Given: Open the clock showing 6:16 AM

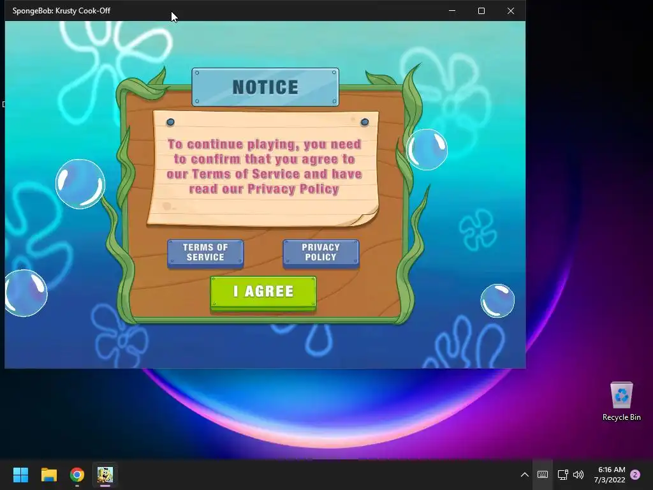Looking at the screenshot, I should pos(610,475).
